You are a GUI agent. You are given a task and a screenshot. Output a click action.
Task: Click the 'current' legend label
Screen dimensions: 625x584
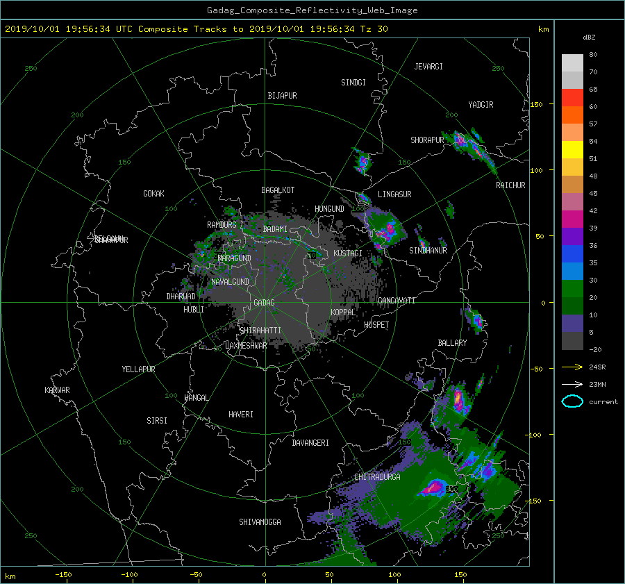(603, 402)
